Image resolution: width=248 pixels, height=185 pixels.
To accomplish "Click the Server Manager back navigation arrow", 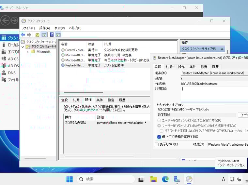I will coord(5,20).
